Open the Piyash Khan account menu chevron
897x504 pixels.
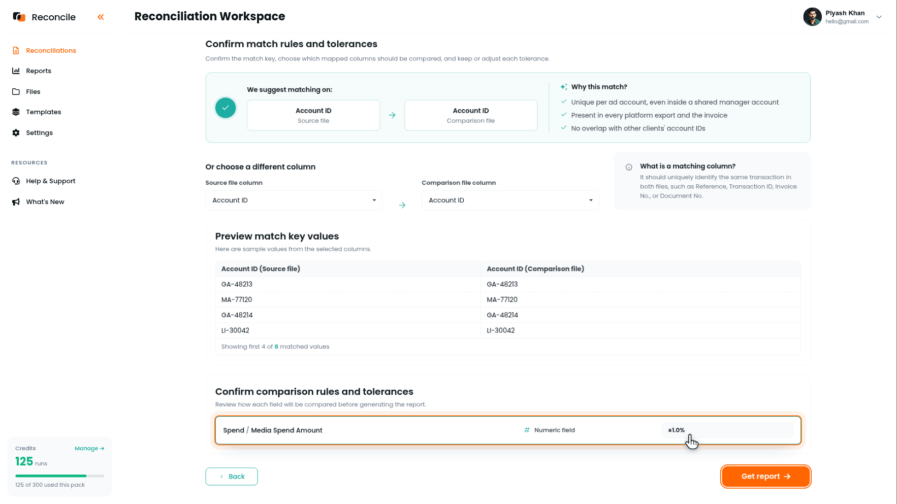point(879,17)
